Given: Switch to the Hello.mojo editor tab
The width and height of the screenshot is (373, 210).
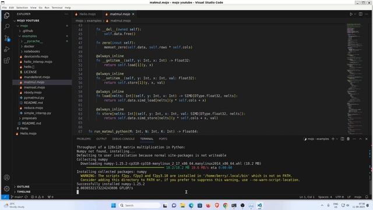Looking at the screenshot, I should 87,14.
